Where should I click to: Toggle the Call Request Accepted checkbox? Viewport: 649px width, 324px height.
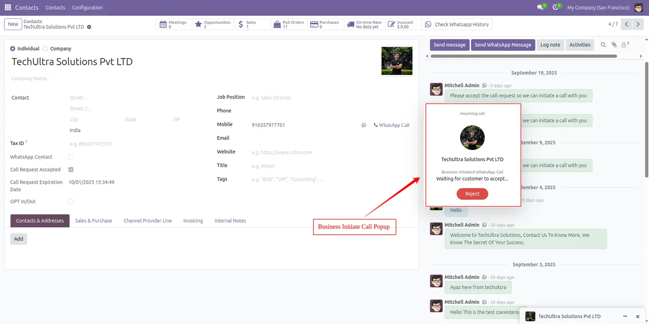71,170
